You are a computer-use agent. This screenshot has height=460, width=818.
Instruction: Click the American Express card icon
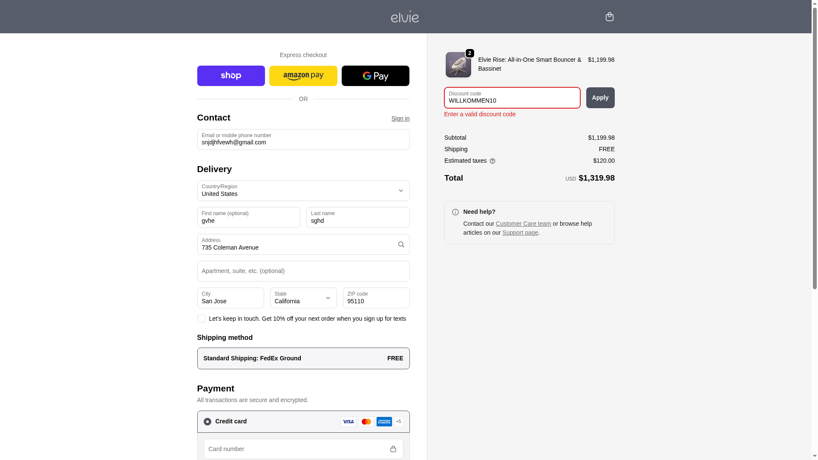(x=384, y=422)
